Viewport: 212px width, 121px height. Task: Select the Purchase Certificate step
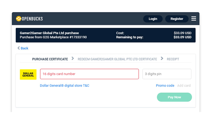[x=50, y=59]
